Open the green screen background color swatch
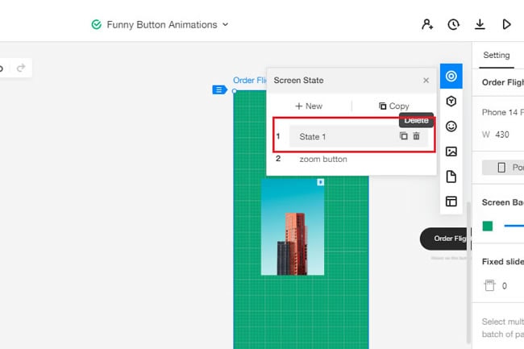 pyautogui.click(x=488, y=226)
